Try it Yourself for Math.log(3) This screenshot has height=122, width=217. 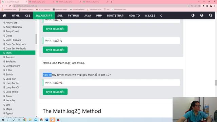[x=55, y=50]
